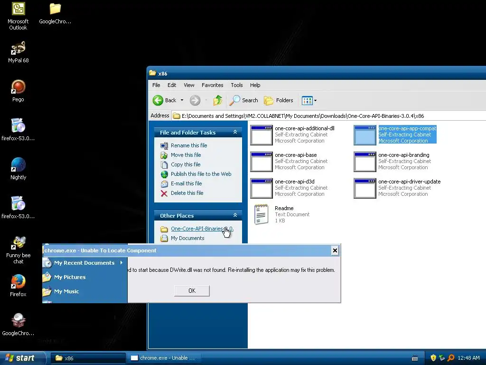This screenshot has width=486, height=365.
Task: Select the GoogleChro... installer icon at bottom
Action: pyautogui.click(x=18, y=325)
